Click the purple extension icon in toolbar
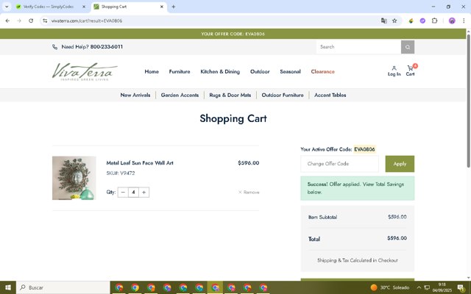The height and width of the screenshot is (294, 471). pos(422,21)
